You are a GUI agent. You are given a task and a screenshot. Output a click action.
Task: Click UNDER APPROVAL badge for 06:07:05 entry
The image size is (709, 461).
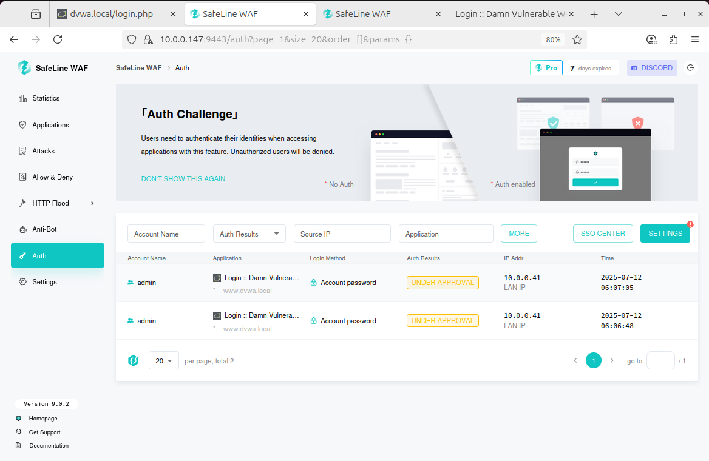[443, 283]
